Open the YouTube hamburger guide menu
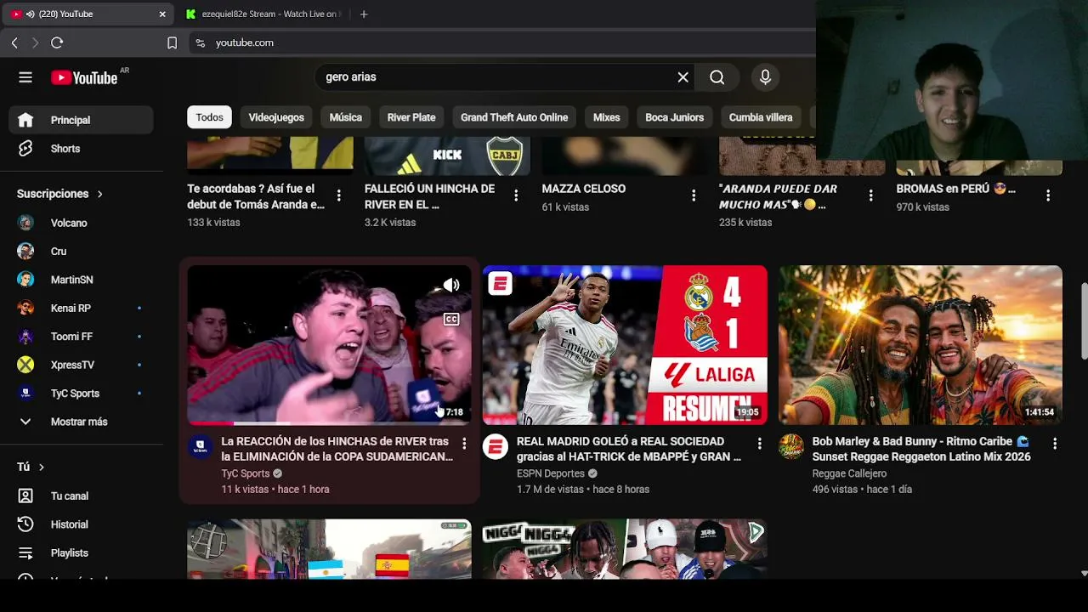The image size is (1088, 612). pos(25,77)
